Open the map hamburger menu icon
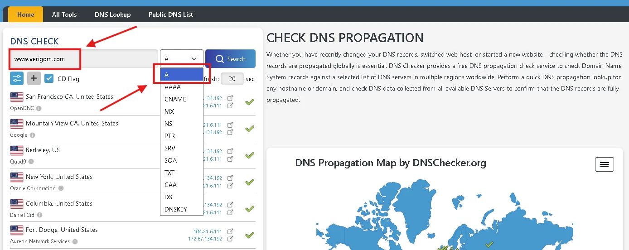Viewport: 629px width, 250px height. (x=605, y=164)
